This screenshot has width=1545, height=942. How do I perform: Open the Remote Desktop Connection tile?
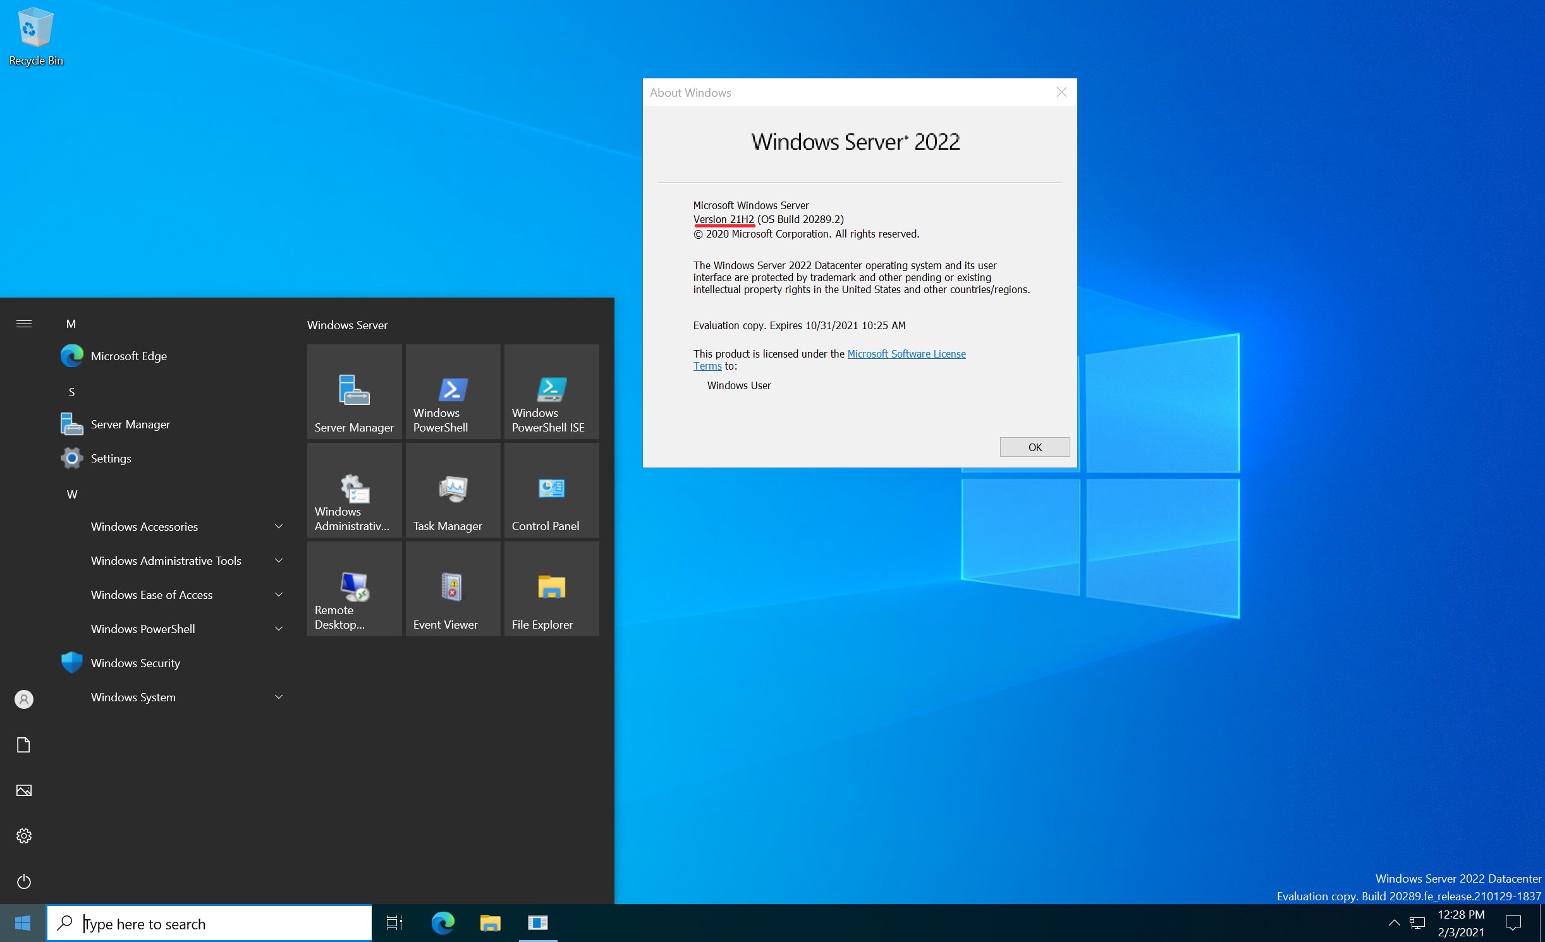tap(354, 589)
